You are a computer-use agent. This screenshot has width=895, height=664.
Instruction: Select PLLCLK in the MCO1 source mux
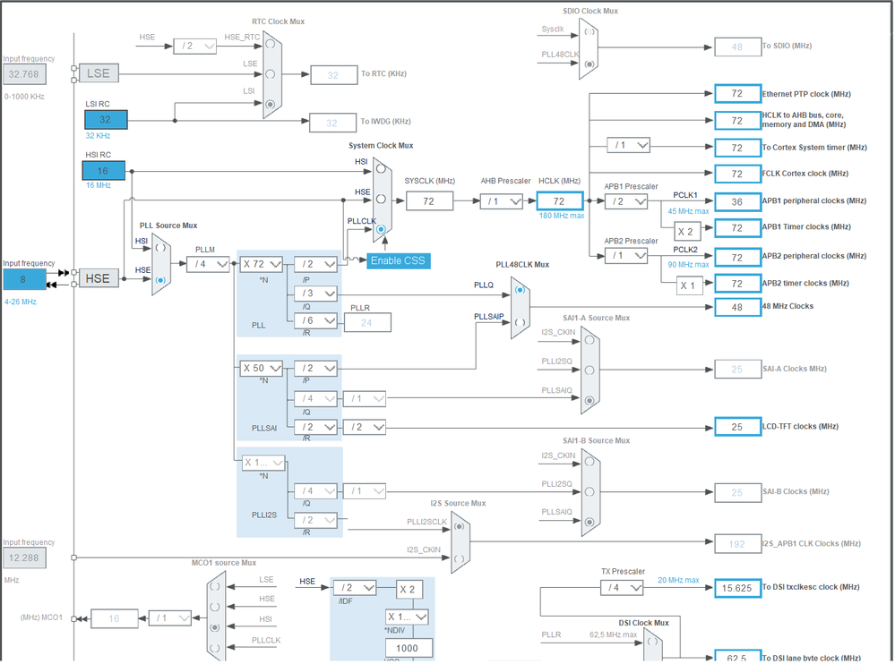click(x=214, y=648)
